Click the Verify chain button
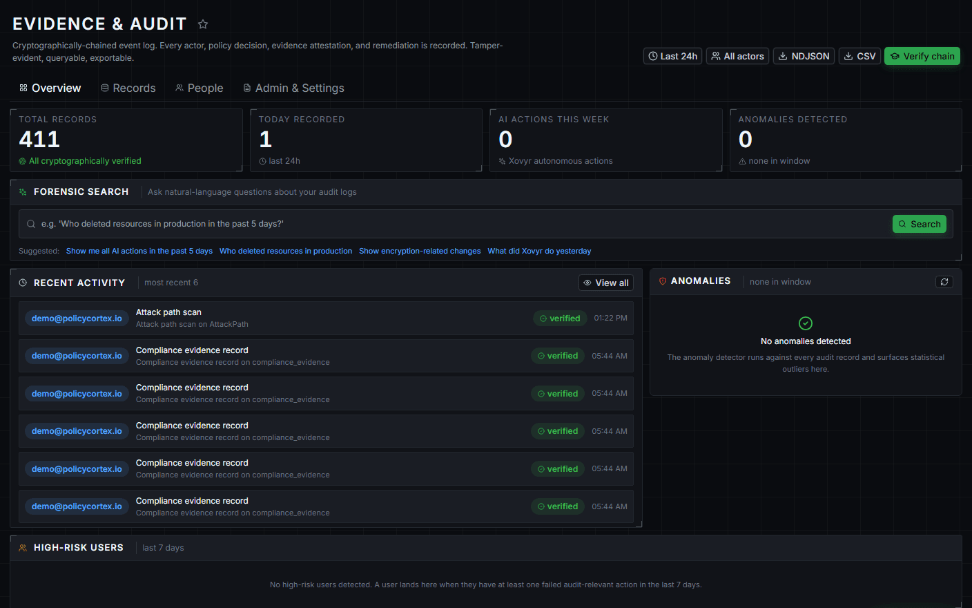This screenshot has width=972, height=608. (x=922, y=56)
